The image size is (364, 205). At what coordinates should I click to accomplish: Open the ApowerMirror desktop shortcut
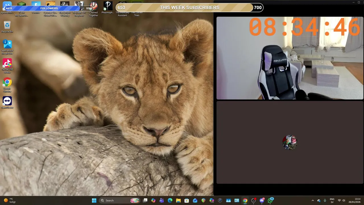pyautogui.click(x=7, y=8)
